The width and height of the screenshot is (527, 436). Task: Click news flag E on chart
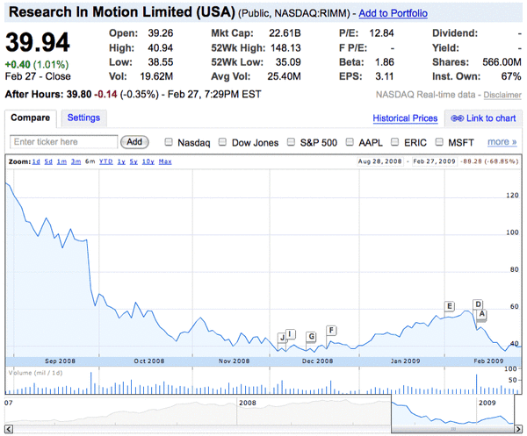[x=450, y=306]
